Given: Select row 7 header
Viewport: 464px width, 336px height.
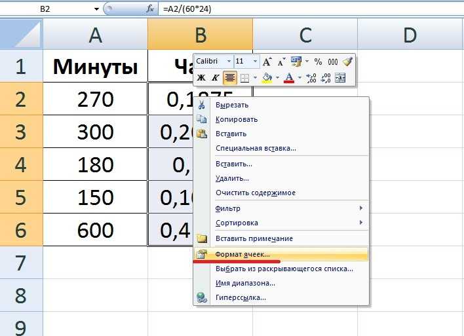Looking at the screenshot, I should 22,263.
